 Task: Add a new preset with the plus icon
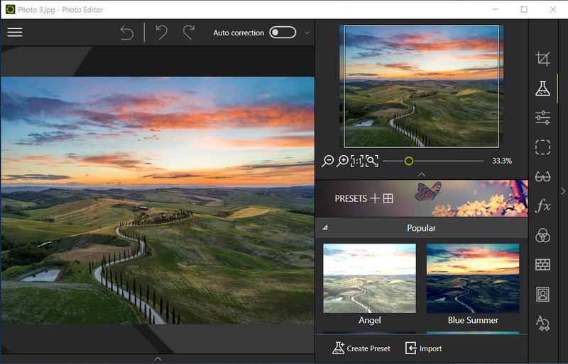[x=375, y=198]
